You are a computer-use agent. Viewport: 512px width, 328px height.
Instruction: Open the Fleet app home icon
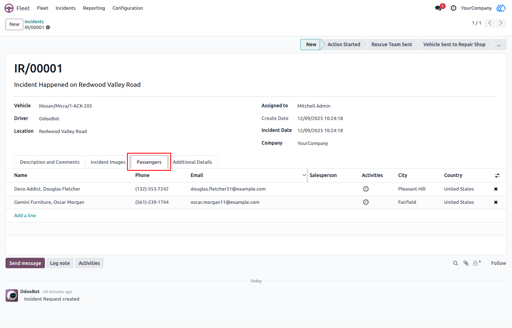pyautogui.click(x=9, y=8)
